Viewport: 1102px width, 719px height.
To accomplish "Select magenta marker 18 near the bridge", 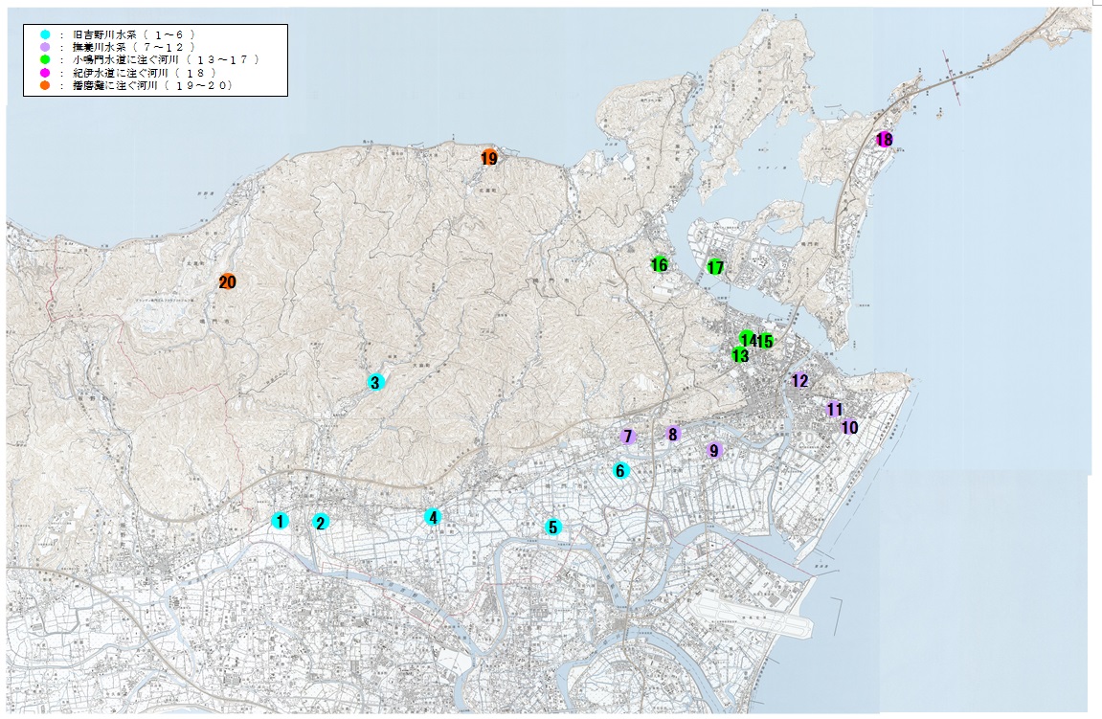I will 884,140.
